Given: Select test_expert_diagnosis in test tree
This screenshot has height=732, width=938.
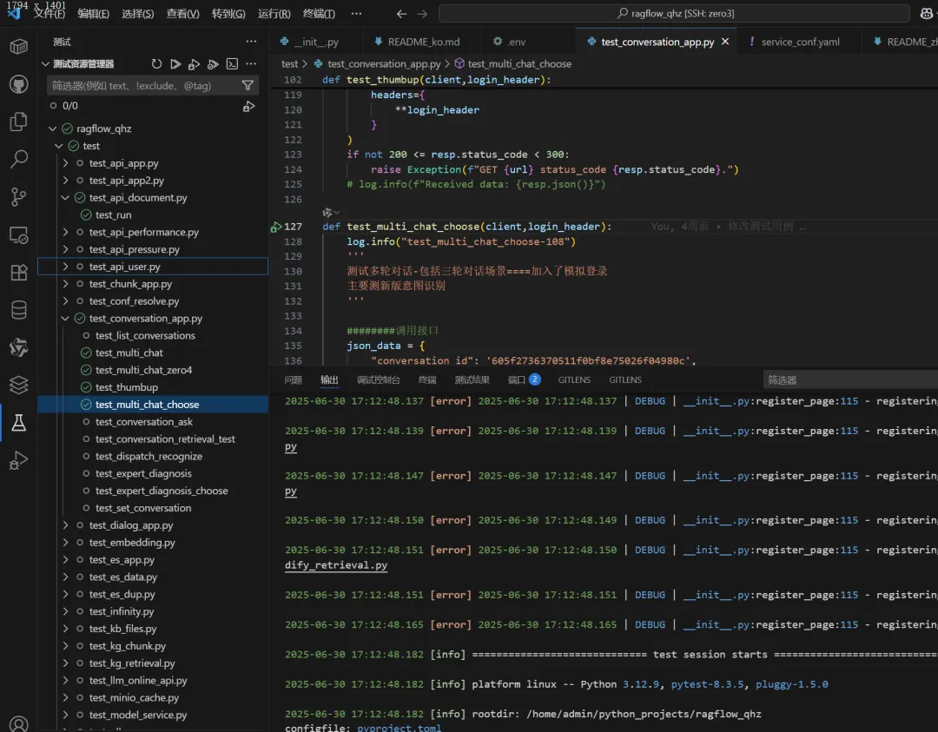Looking at the screenshot, I should click(x=143, y=473).
